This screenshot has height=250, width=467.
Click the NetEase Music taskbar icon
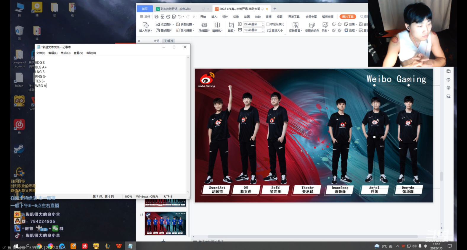(85, 246)
